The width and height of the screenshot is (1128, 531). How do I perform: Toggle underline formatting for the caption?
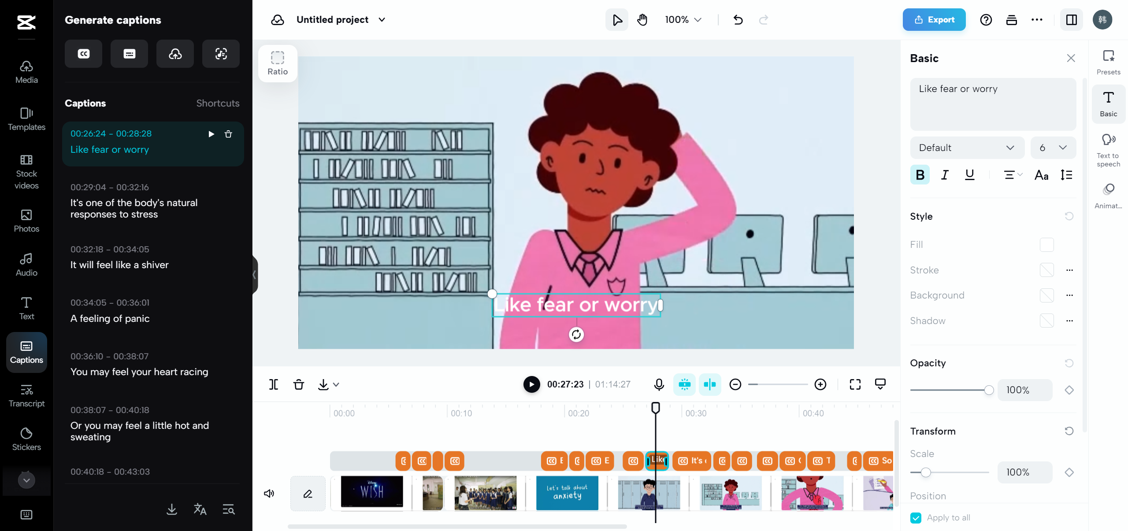pos(969,175)
